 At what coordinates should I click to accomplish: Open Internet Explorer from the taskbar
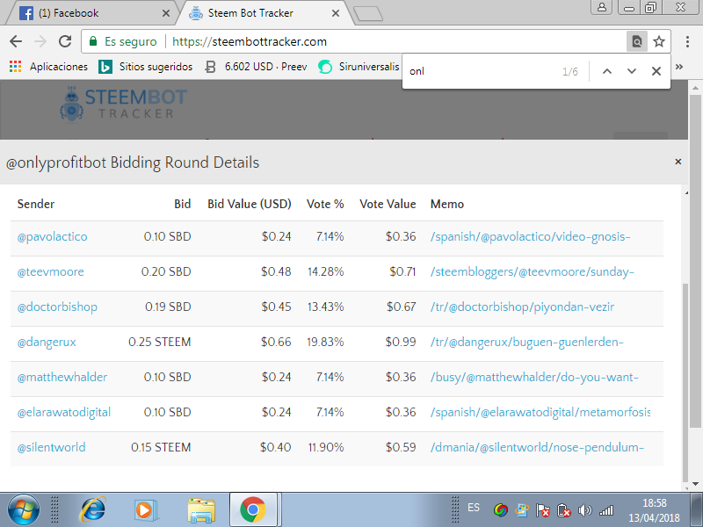pos(92,509)
